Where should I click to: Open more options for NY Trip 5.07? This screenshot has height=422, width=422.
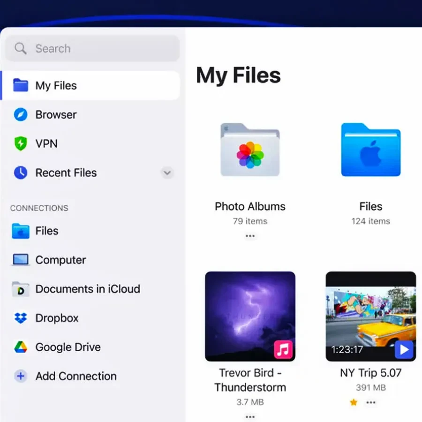(371, 402)
